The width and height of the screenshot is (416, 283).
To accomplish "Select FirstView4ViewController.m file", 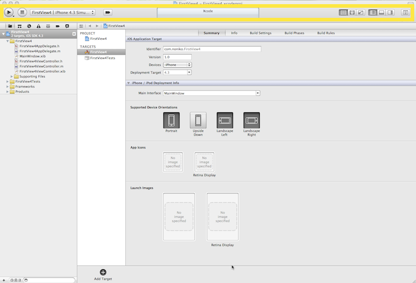I will coord(42,67).
